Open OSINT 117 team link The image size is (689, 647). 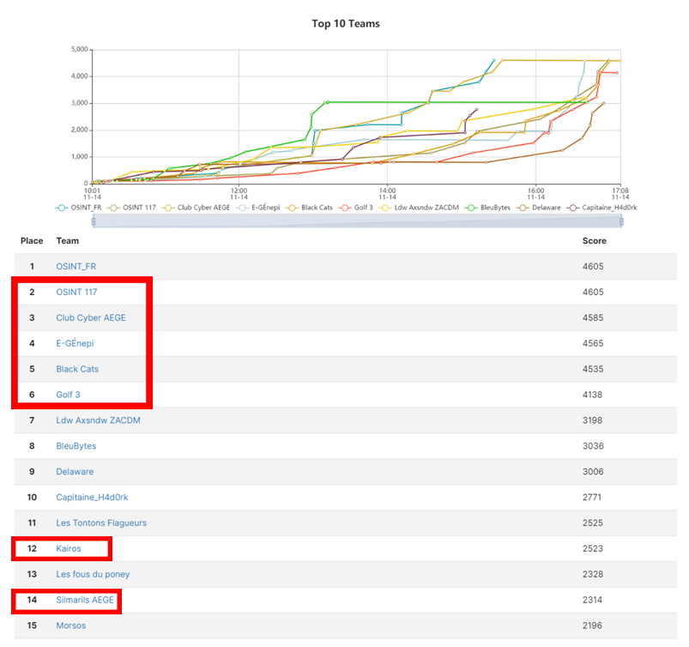tap(76, 292)
